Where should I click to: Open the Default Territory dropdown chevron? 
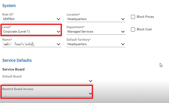123,44
